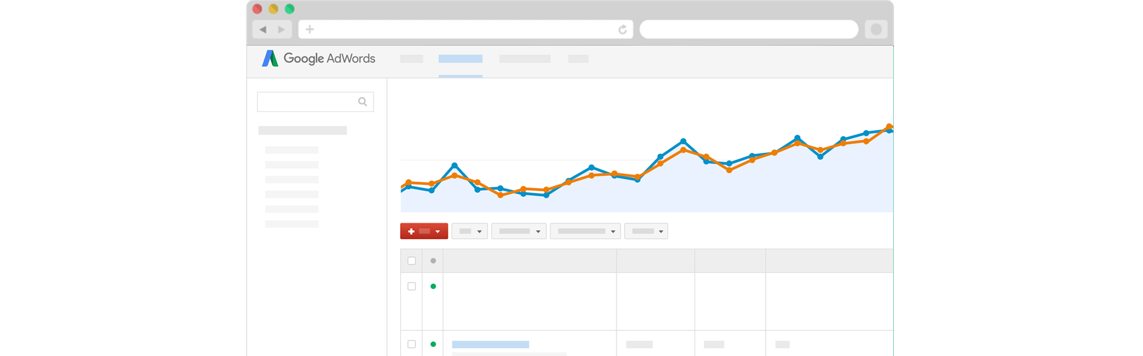Click the Google AdWords logo icon

point(270,58)
